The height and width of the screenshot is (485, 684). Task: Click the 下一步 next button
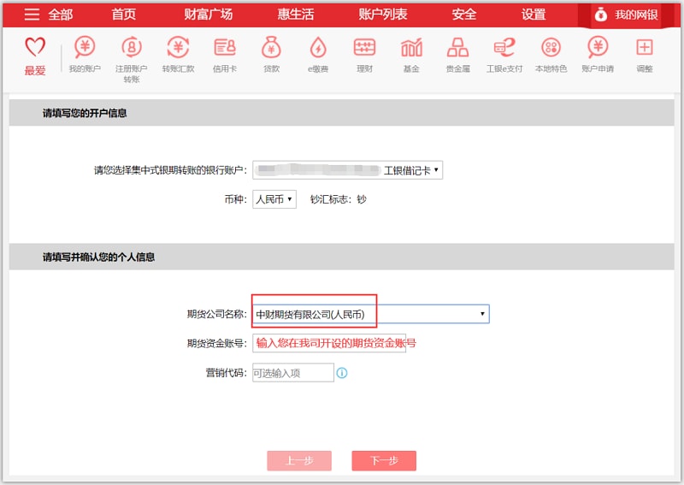point(384,460)
